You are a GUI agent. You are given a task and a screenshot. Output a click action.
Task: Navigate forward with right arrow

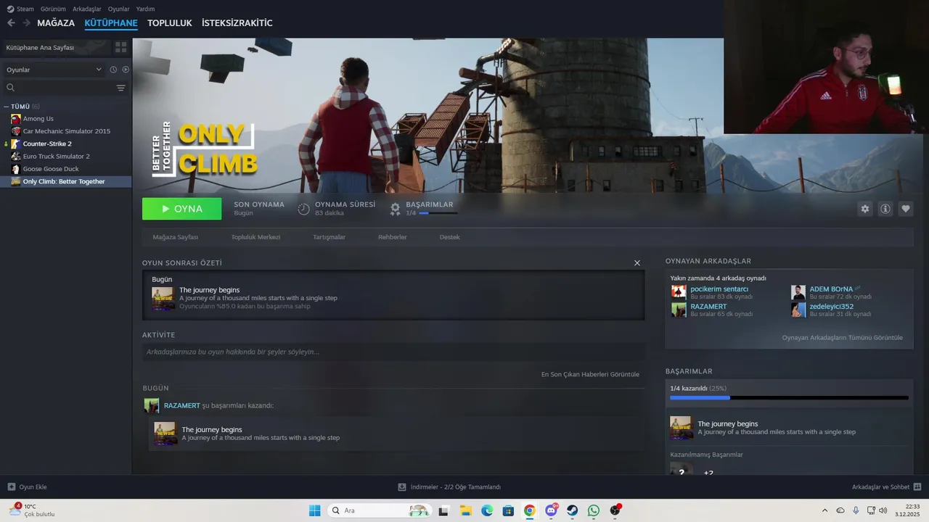click(x=26, y=23)
